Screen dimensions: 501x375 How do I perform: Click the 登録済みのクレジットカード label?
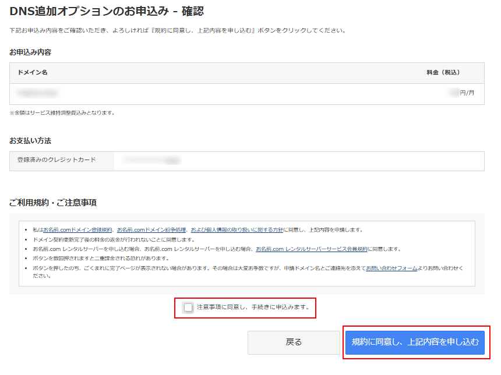[57, 160]
